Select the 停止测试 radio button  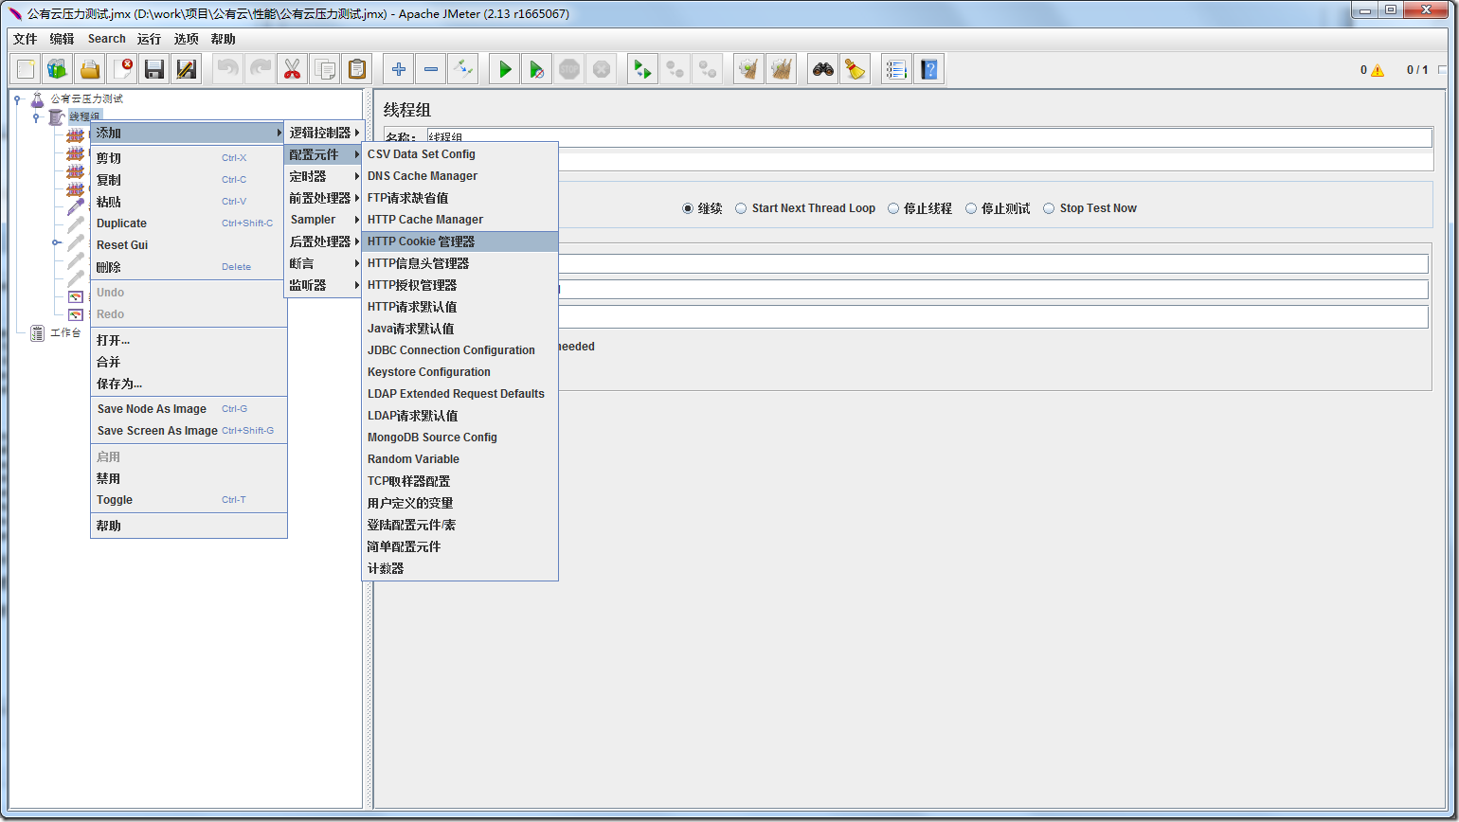coord(971,208)
